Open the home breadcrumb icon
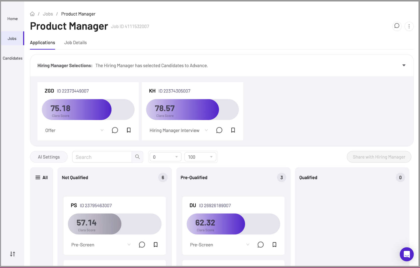 click(32, 14)
